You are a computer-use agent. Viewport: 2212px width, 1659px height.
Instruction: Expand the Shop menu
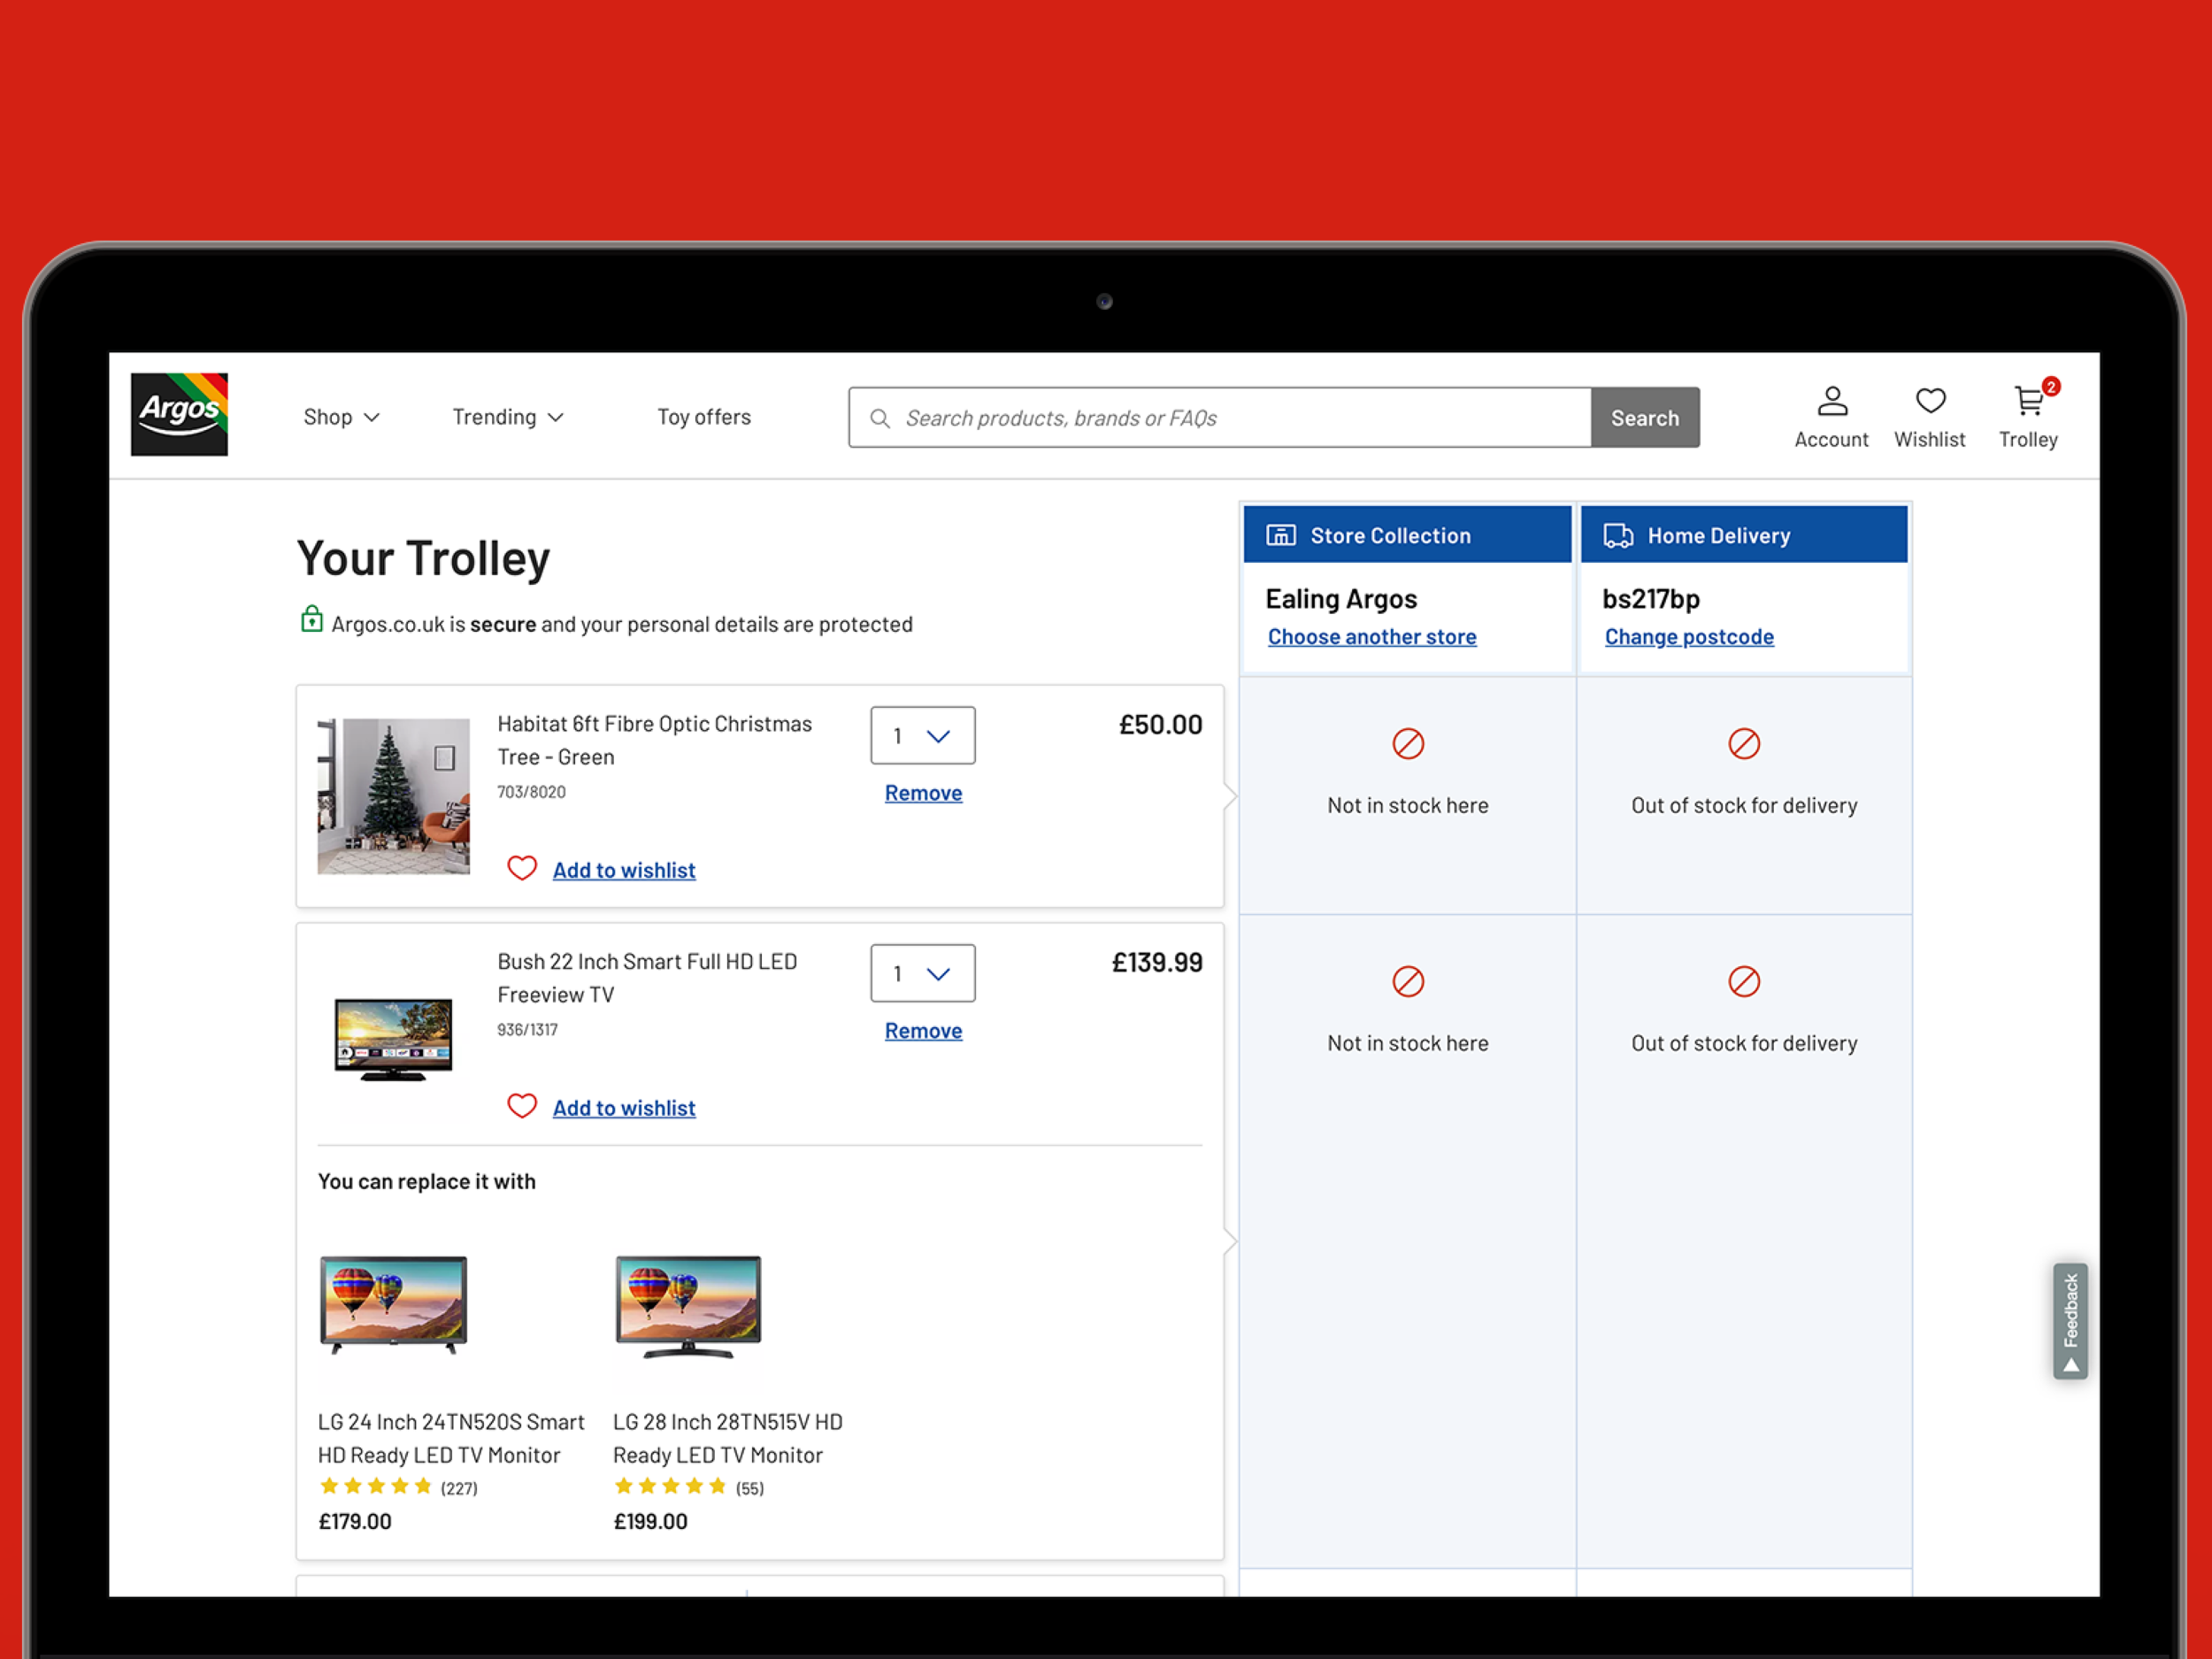click(341, 417)
